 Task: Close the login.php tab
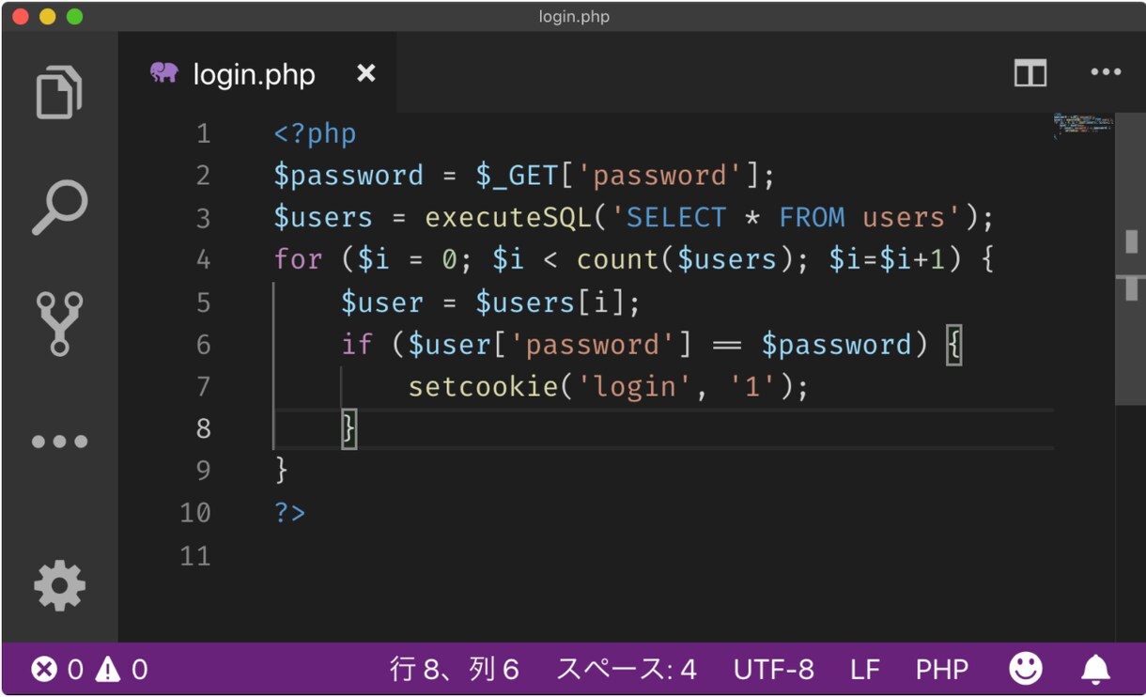(366, 73)
